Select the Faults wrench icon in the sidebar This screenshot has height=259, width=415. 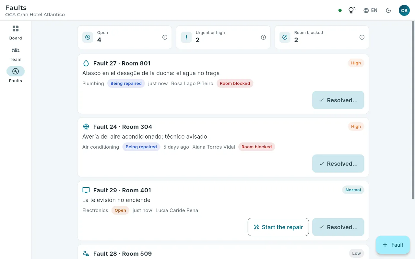pyautogui.click(x=16, y=71)
